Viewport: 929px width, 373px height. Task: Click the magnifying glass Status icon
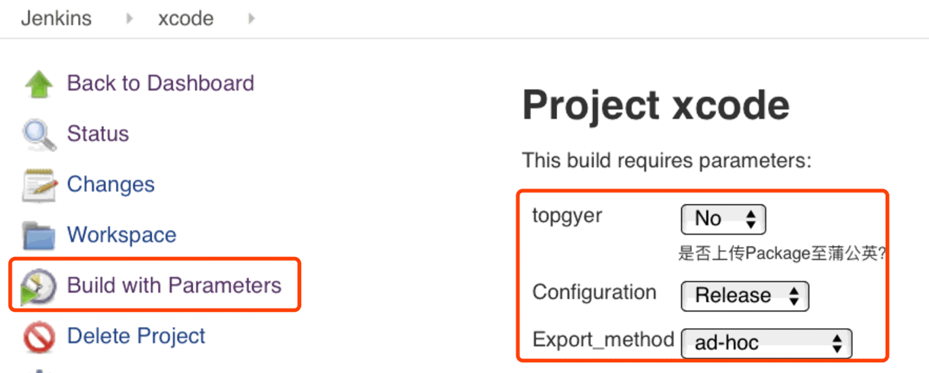[x=39, y=134]
